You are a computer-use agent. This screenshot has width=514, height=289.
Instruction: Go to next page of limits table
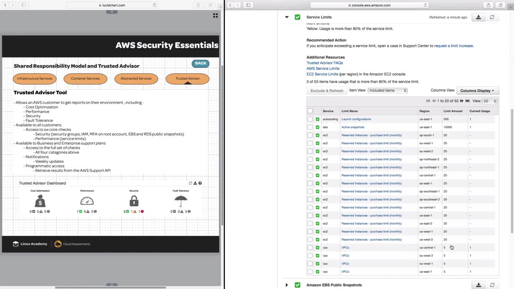click(x=462, y=101)
